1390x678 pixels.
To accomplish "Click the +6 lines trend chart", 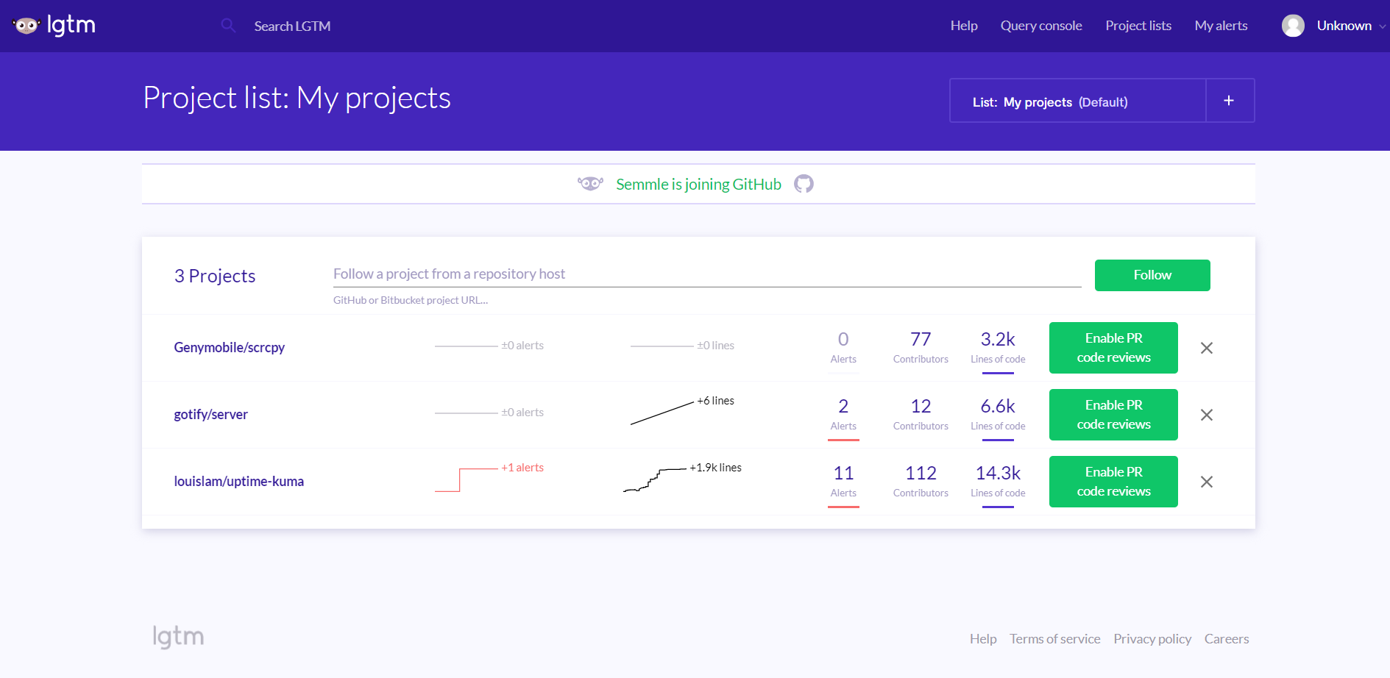I will pyautogui.click(x=682, y=411).
